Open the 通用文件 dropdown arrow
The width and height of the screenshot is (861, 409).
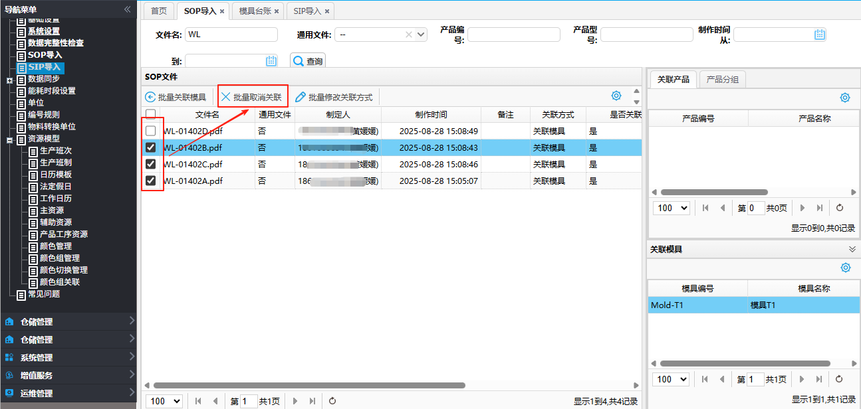coord(420,35)
